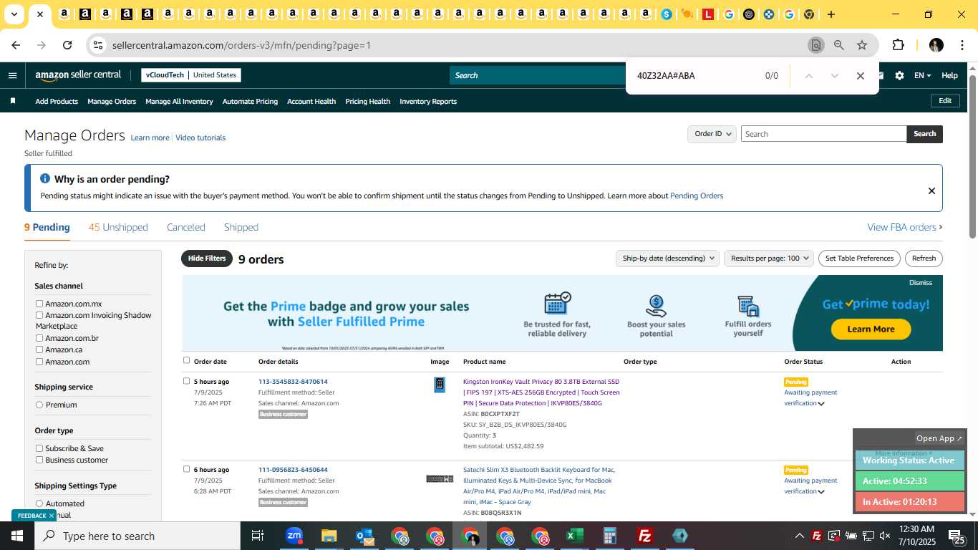Open Zoom from the taskbar
The height and width of the screenshot is (550, 978).
pyautogui.click(x=294, y=536)
